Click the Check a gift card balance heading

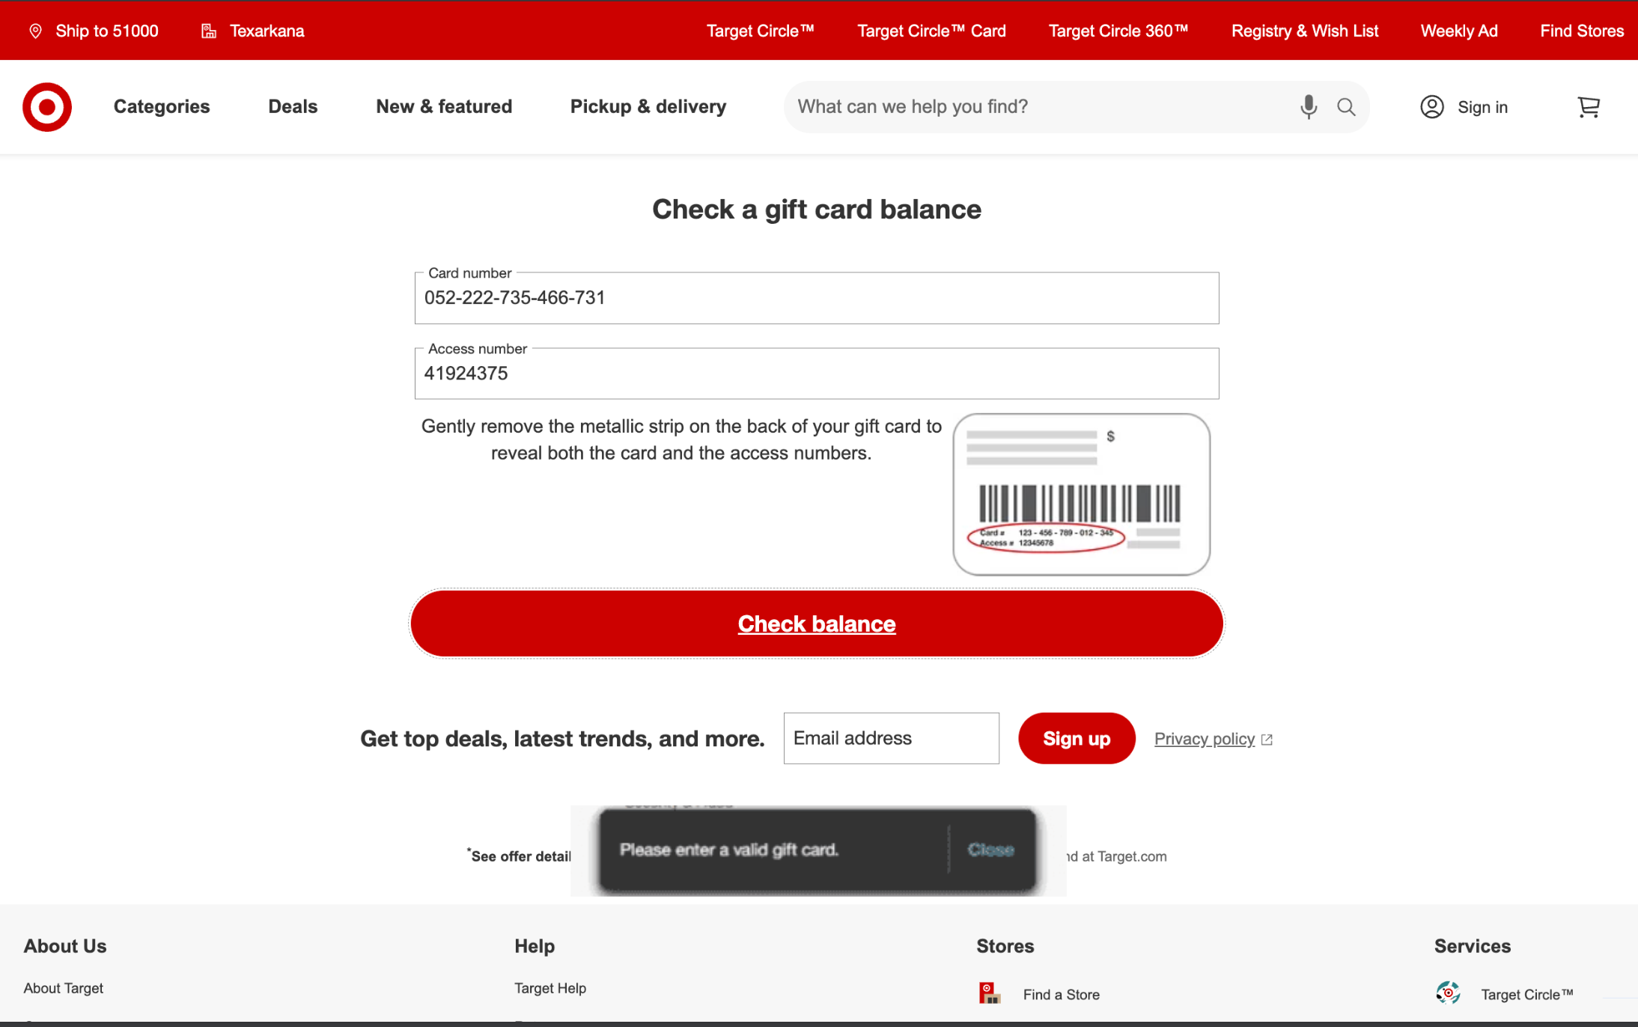tap(817, 209)
